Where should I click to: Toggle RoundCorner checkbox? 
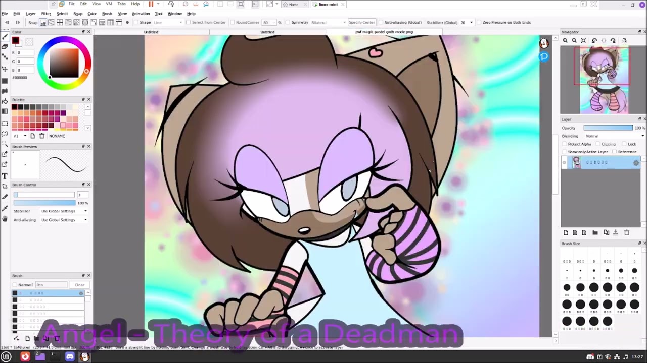(x=233, y=22)
